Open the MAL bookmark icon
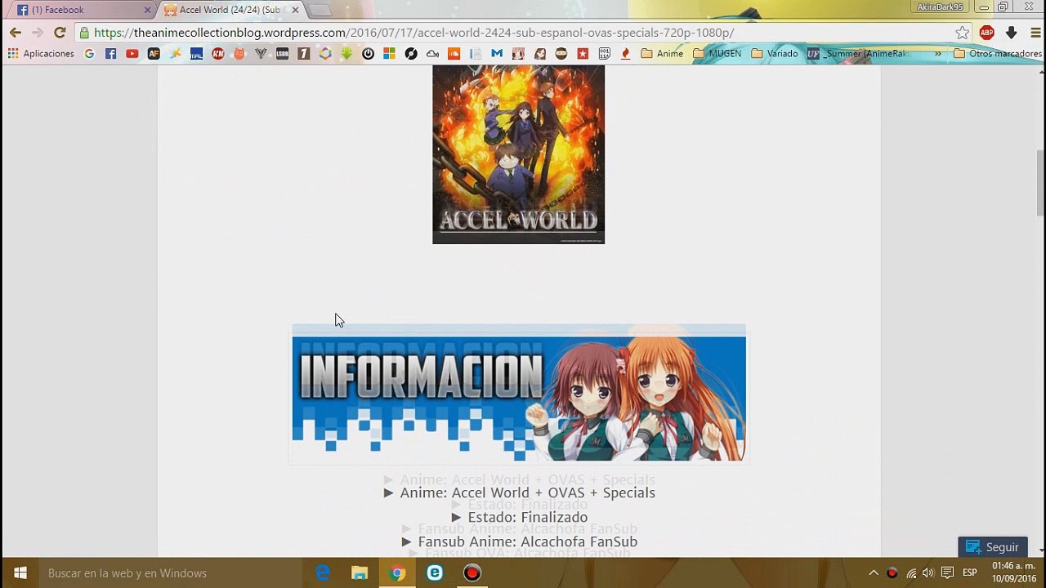Viewport: 1046px width, 588px height. tap(196, 54)
